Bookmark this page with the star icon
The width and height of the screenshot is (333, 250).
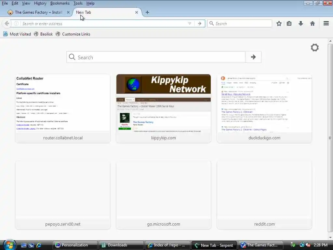pos(279,23)
